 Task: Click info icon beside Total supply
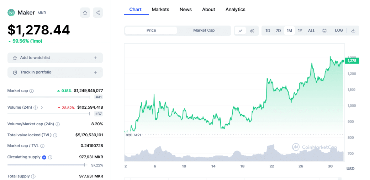click(x=33, y=176)
